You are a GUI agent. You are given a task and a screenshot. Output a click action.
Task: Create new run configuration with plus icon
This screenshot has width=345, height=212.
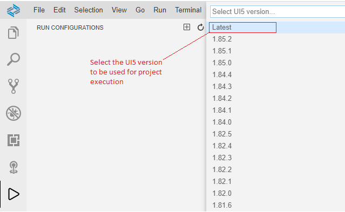[x=187, y=27]
